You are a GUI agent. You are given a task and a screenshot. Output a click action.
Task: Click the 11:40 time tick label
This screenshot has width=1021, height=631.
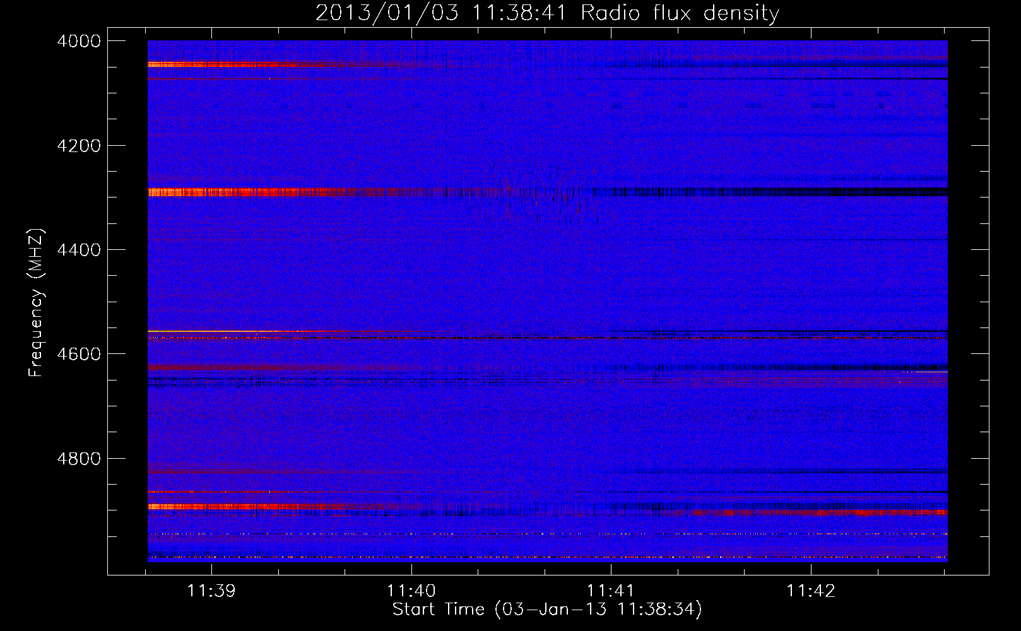[411, 591]
